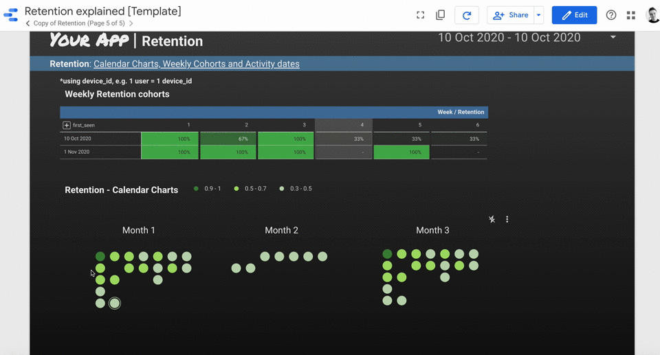660x355 pixels.
Task: Click the Edit button
Action: point(573,15)
